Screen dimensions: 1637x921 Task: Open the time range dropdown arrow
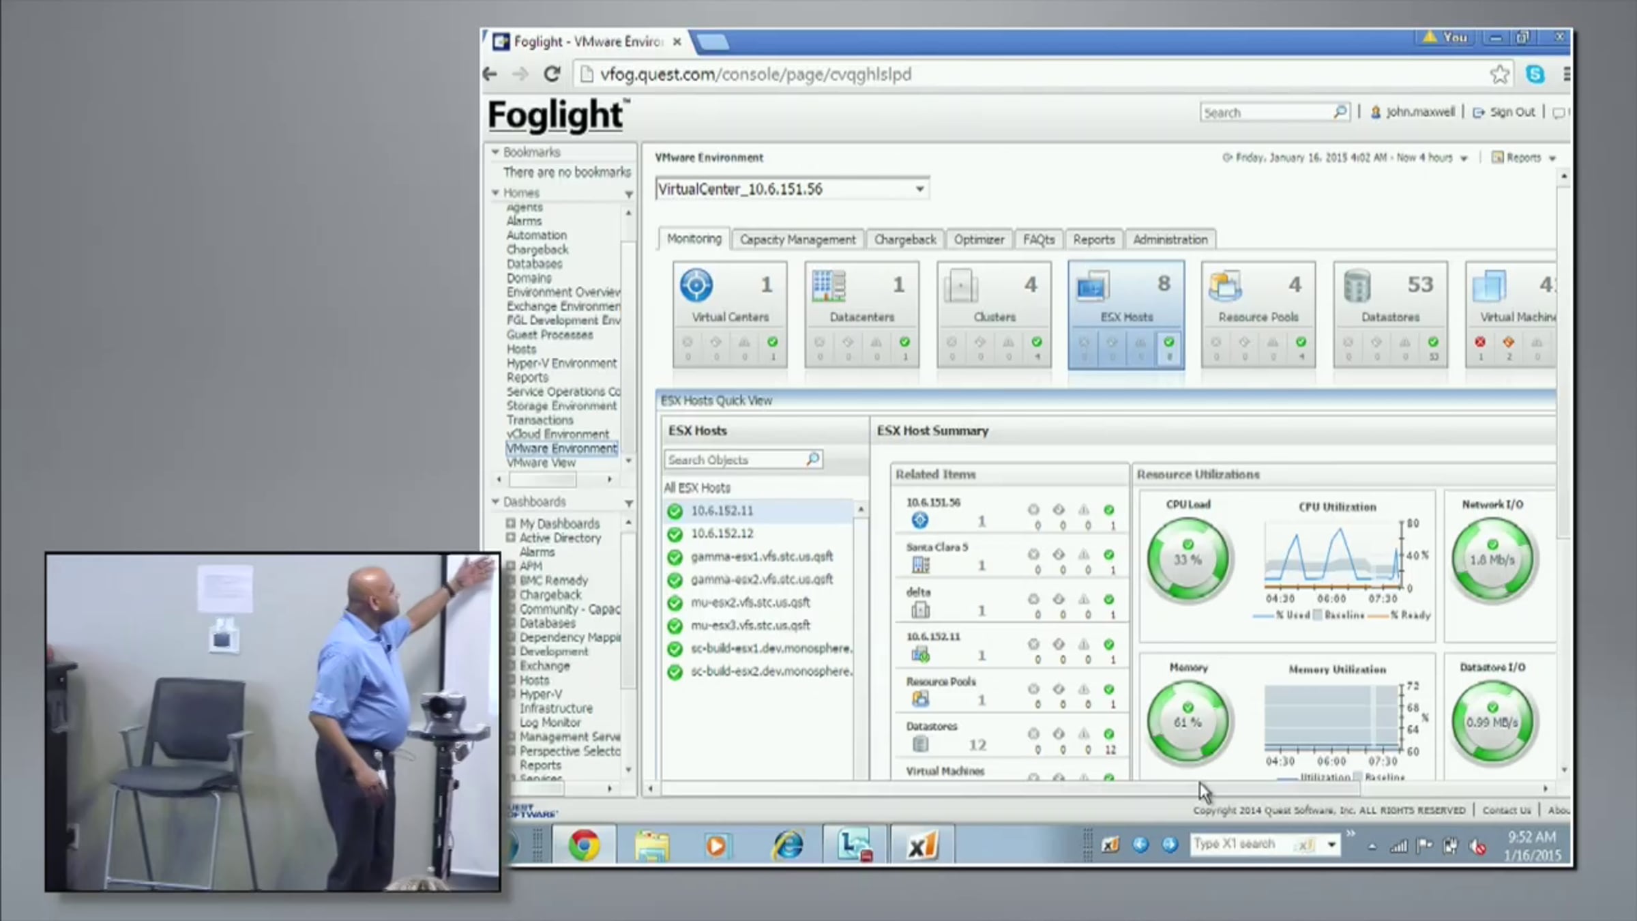(x=1464, y=158)
